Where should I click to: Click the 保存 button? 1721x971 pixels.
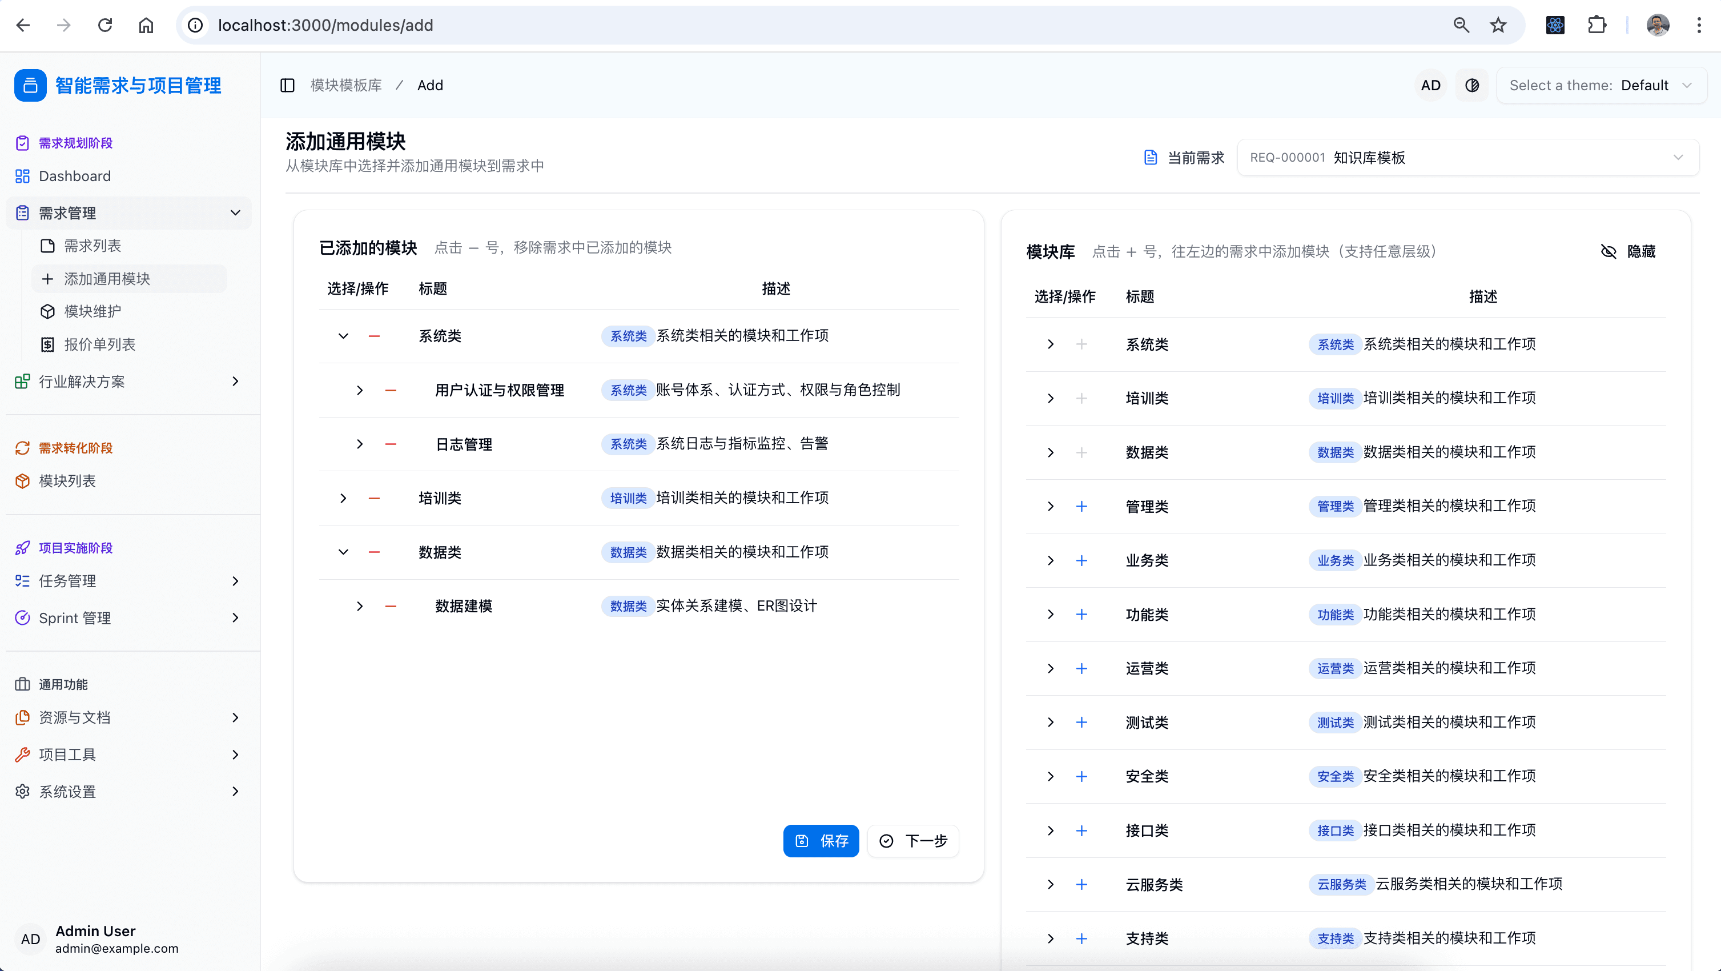coord(821,841)
